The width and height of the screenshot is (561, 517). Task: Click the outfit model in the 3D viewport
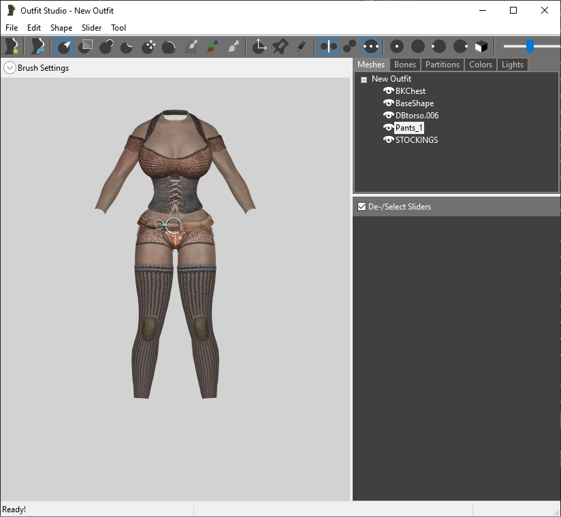(175, 254)
